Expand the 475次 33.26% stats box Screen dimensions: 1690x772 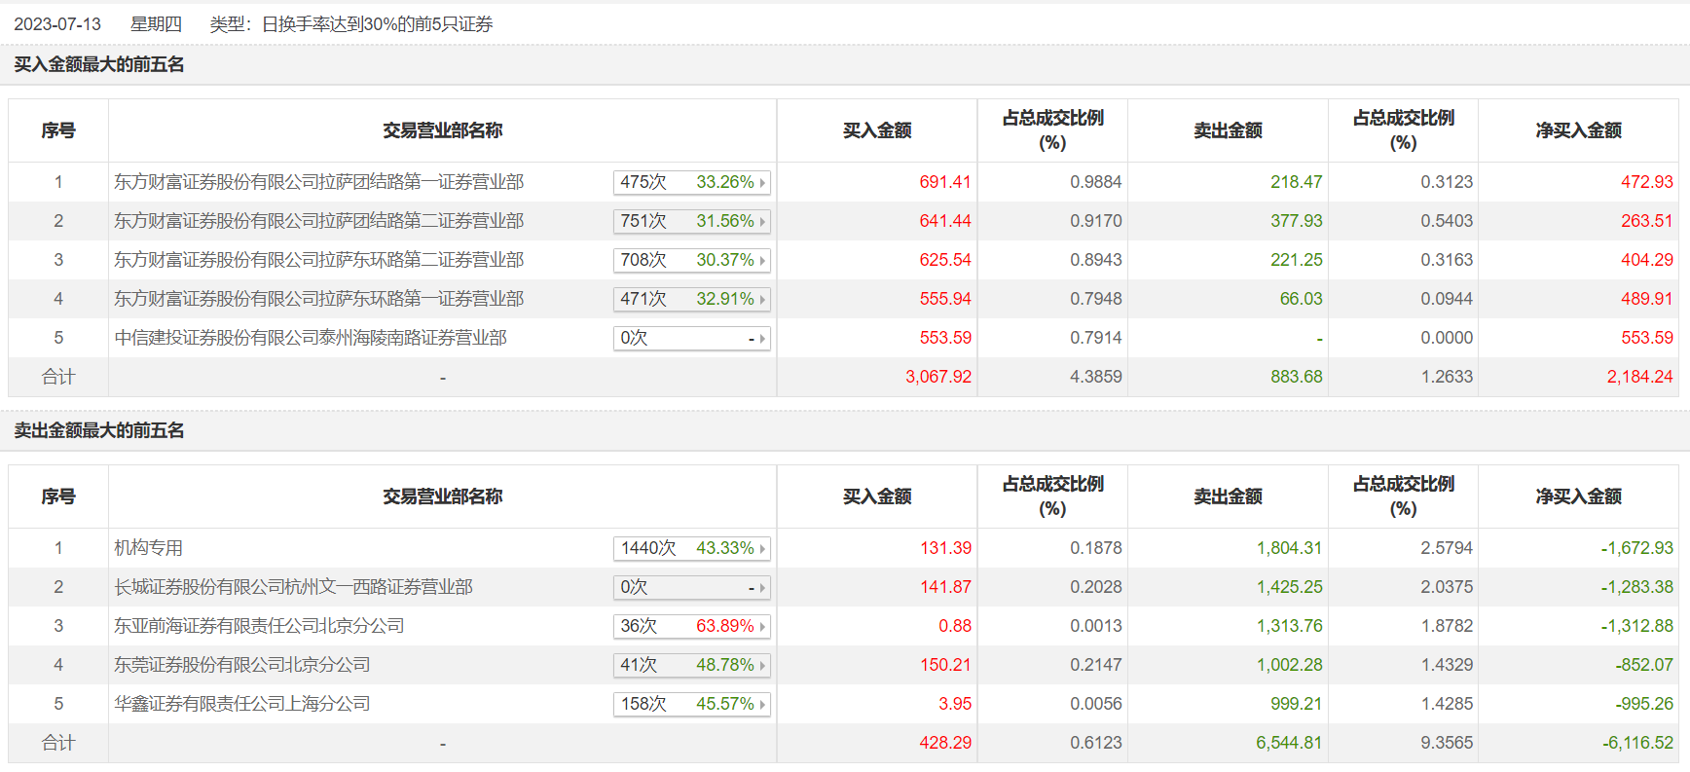coord(691,182)
